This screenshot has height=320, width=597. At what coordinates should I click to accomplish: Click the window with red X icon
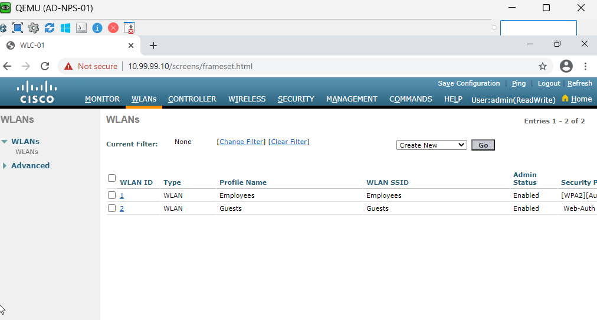pyautogui.click(x=129, y=28)
